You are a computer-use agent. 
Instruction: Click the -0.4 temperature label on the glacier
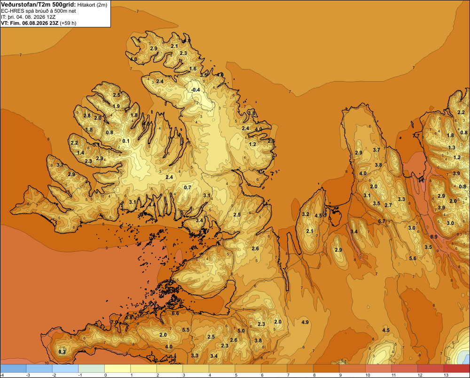tap(196, 90)
